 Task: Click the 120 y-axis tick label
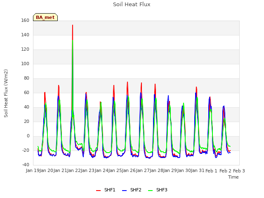(x=25, y=49)
